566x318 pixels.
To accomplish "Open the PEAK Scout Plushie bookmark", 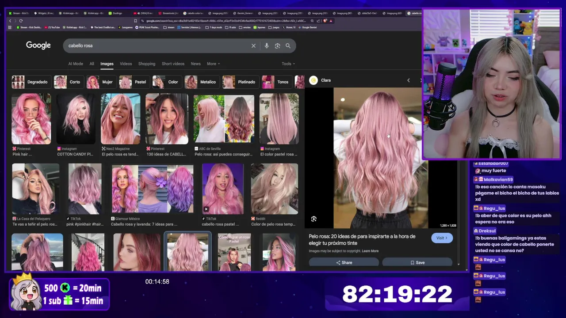I will [x=147, y=27].
